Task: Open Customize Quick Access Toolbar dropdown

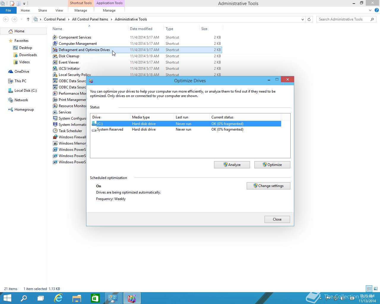Action: point(24,4)
